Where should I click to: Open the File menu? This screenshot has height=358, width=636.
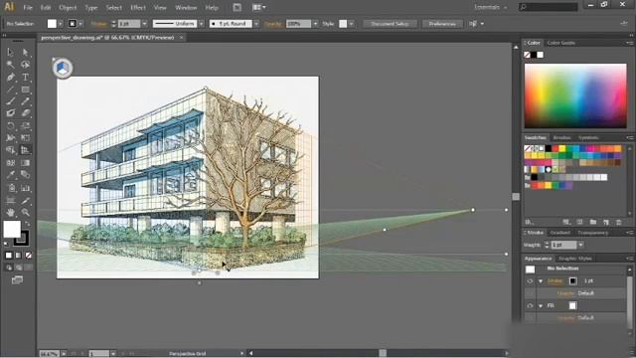(x=28, y=7)
